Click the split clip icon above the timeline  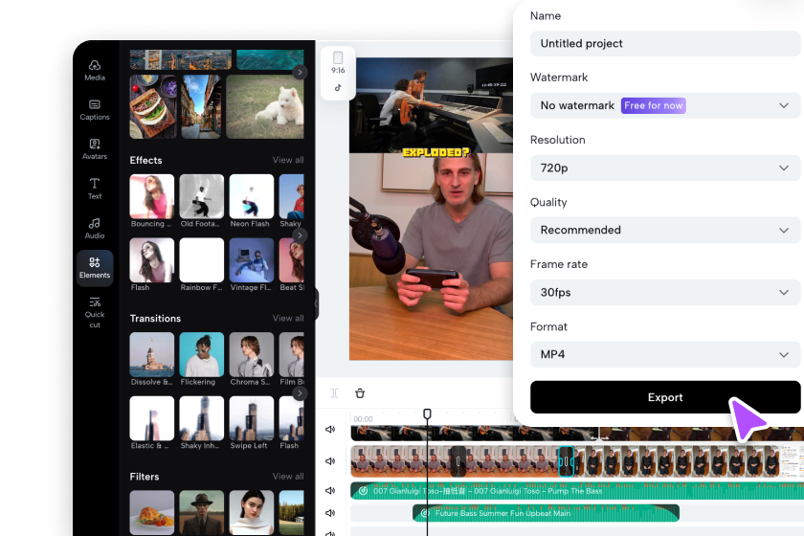[334, 393]
